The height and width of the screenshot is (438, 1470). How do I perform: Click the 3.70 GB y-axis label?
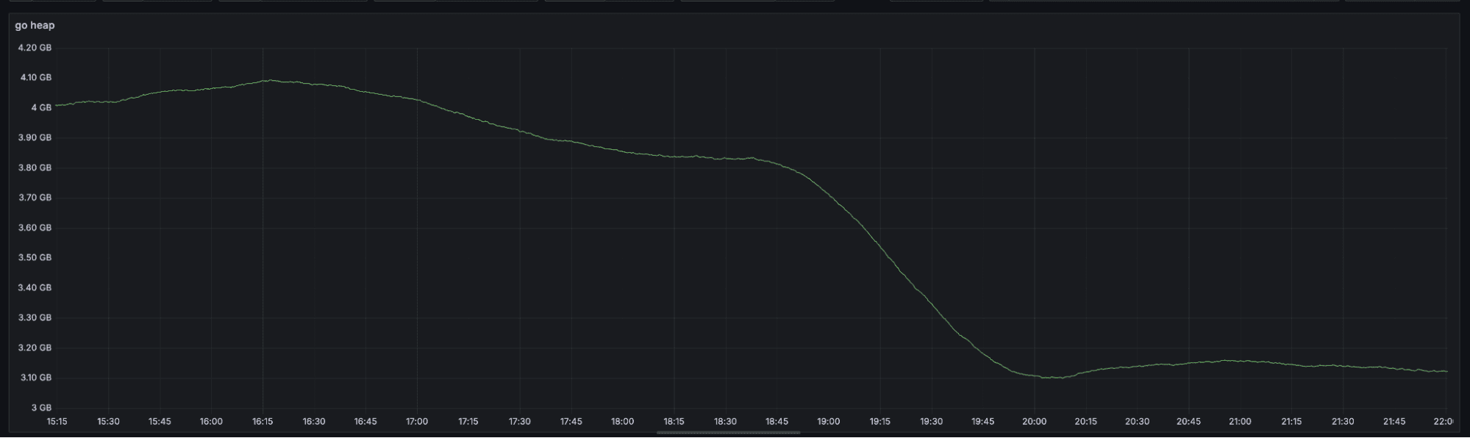35,198
